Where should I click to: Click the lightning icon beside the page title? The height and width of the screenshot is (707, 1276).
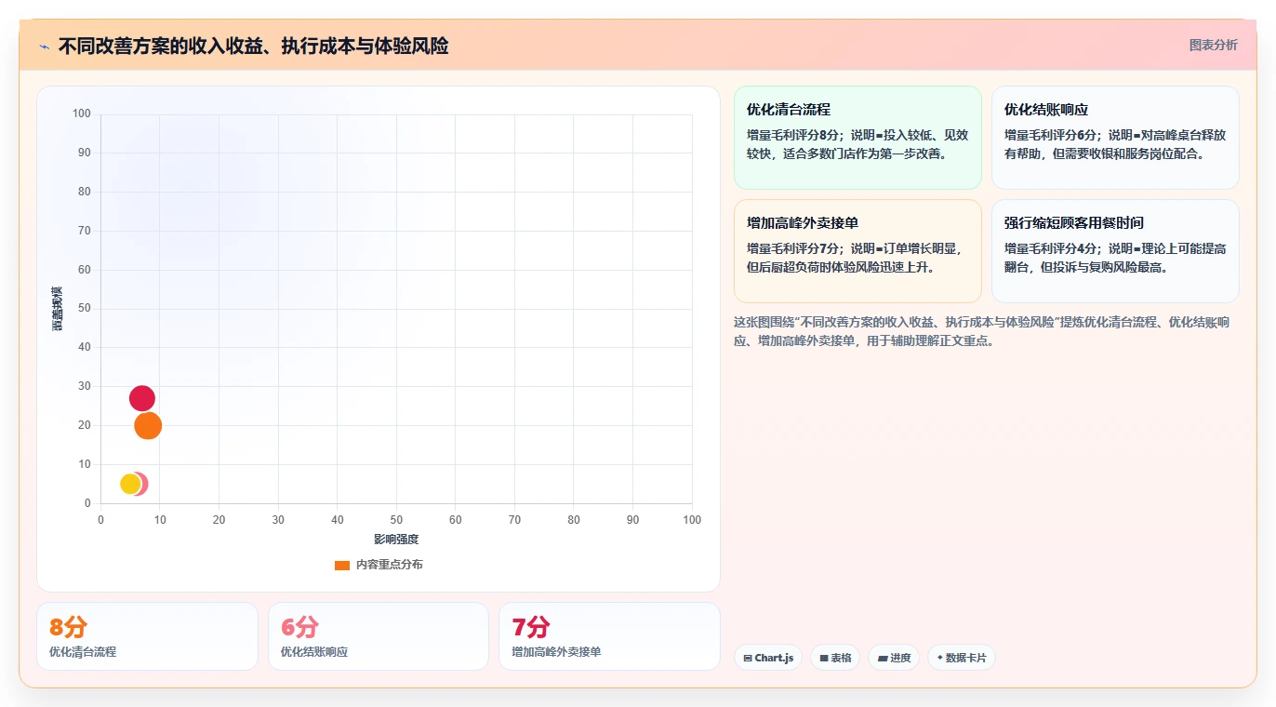[44, 46]
